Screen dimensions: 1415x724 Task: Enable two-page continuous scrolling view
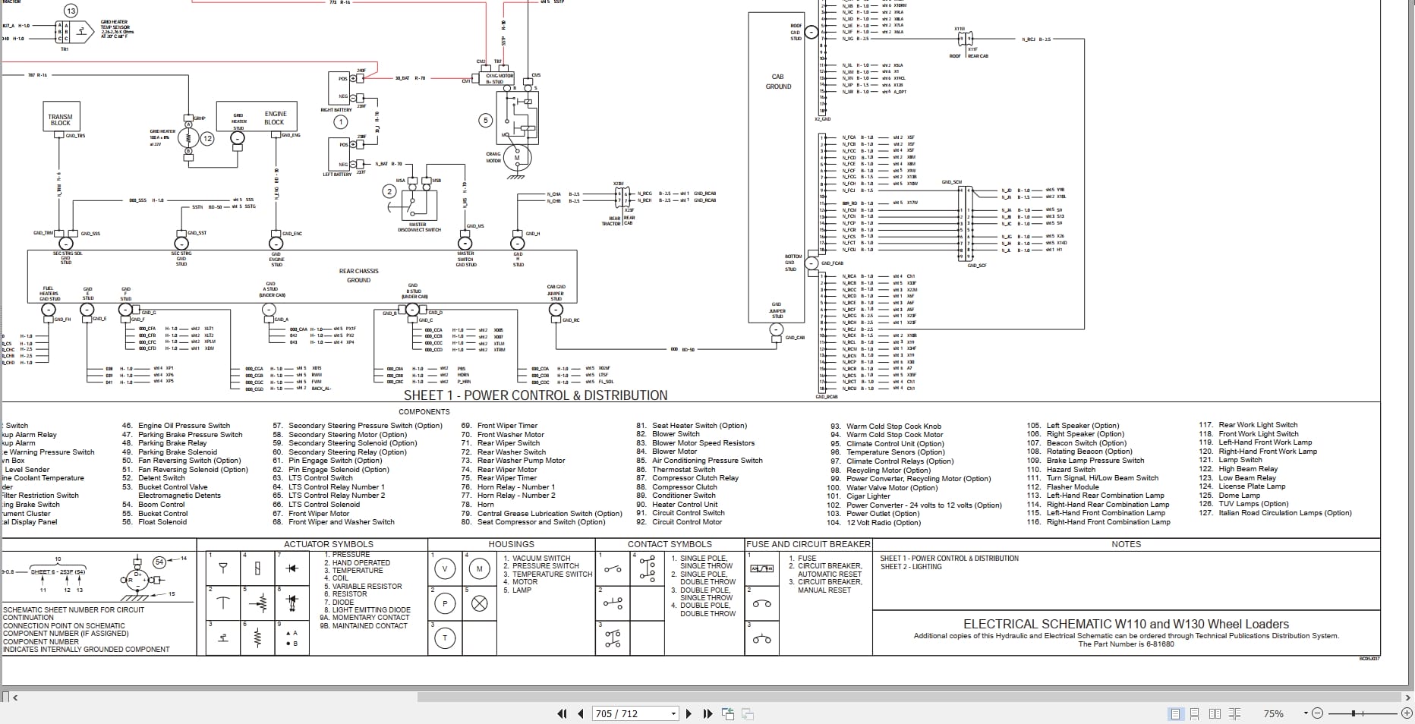[x=1234, y=713]
